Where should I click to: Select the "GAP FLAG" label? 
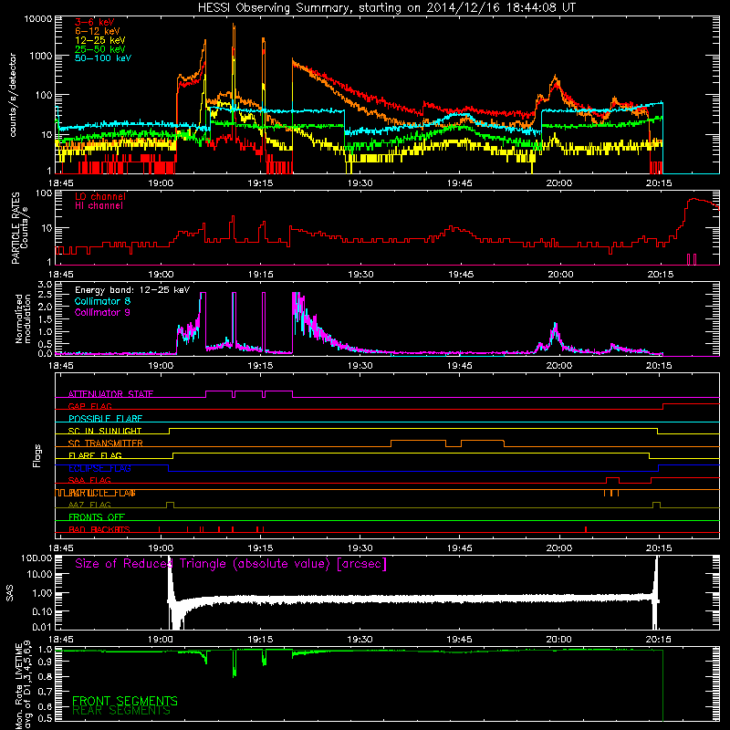click(89, 406)
